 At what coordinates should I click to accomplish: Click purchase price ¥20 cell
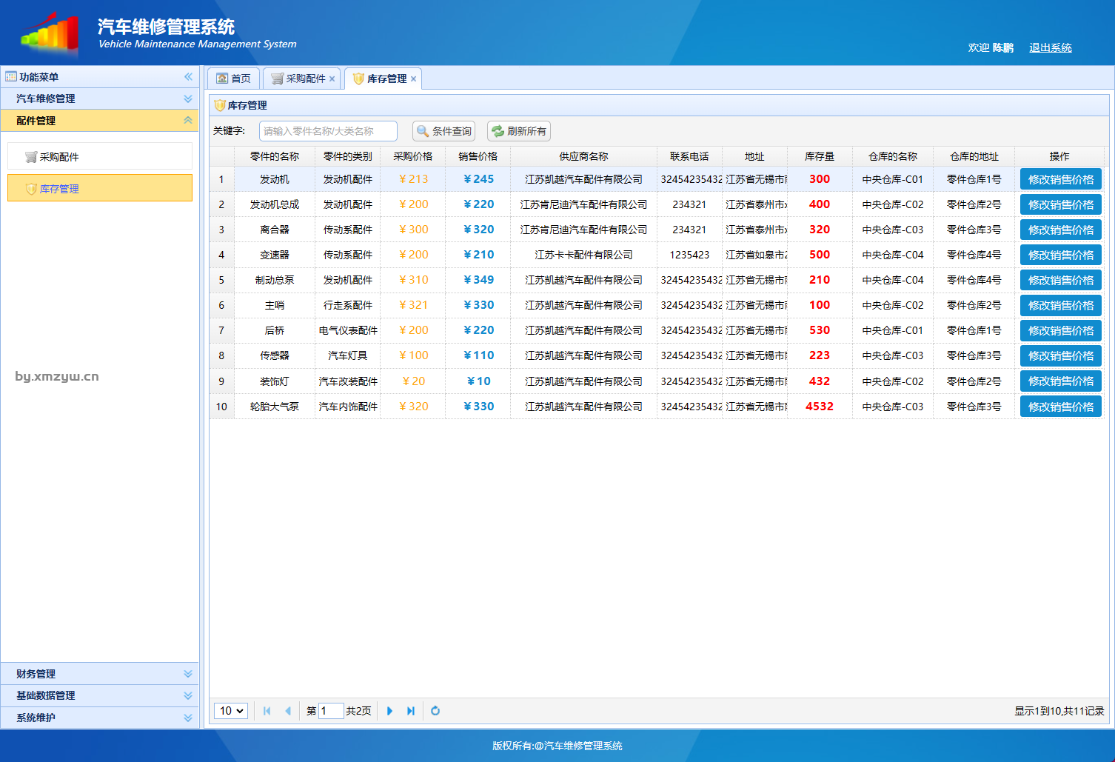(x=413, y=381)
